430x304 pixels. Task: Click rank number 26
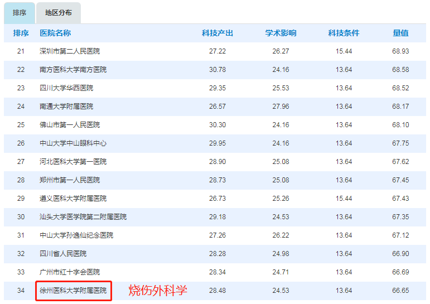click(21, 143)
